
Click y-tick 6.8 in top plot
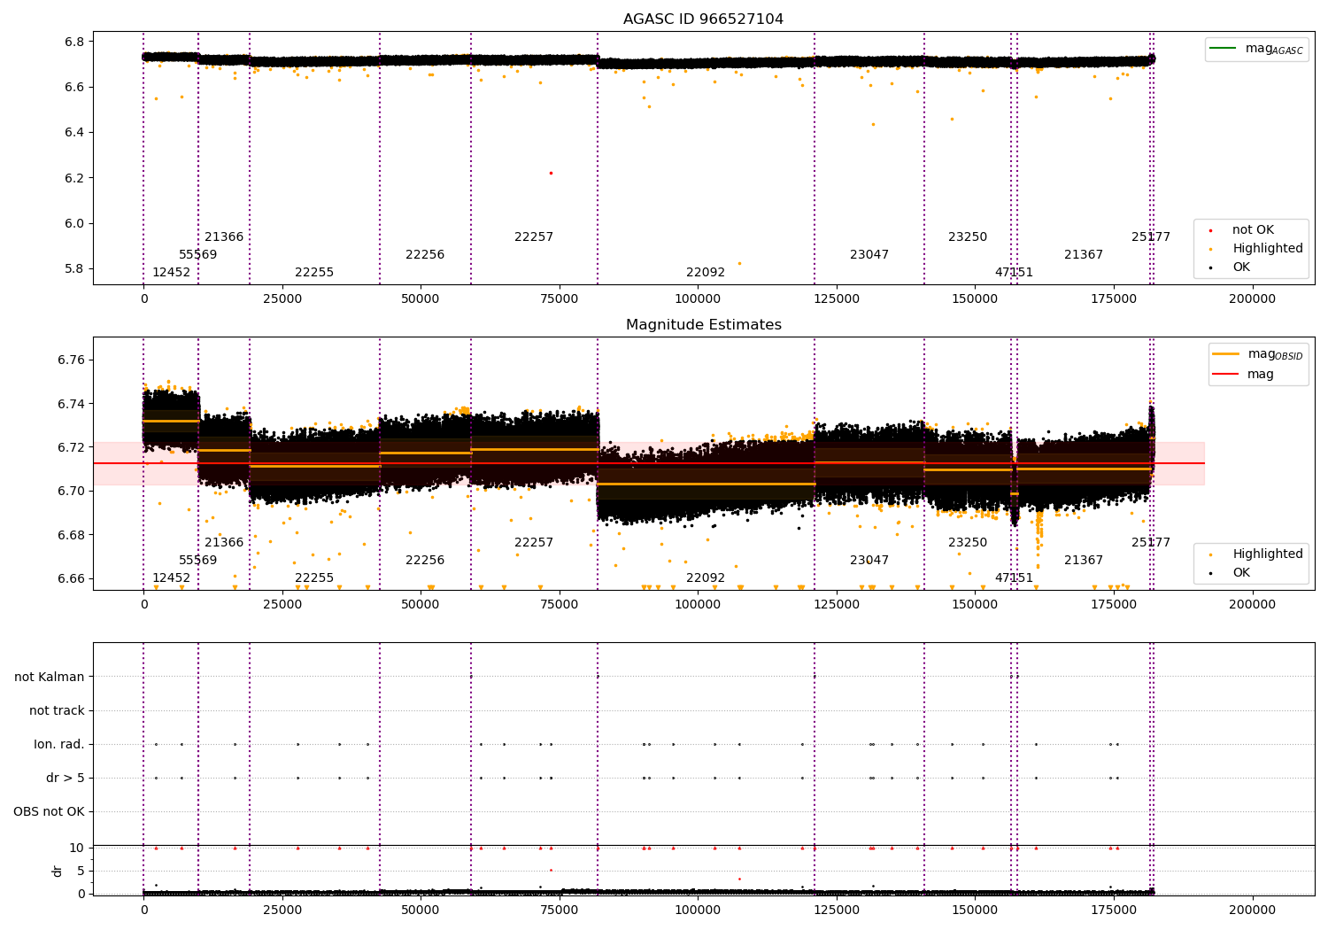coord(74,42)
